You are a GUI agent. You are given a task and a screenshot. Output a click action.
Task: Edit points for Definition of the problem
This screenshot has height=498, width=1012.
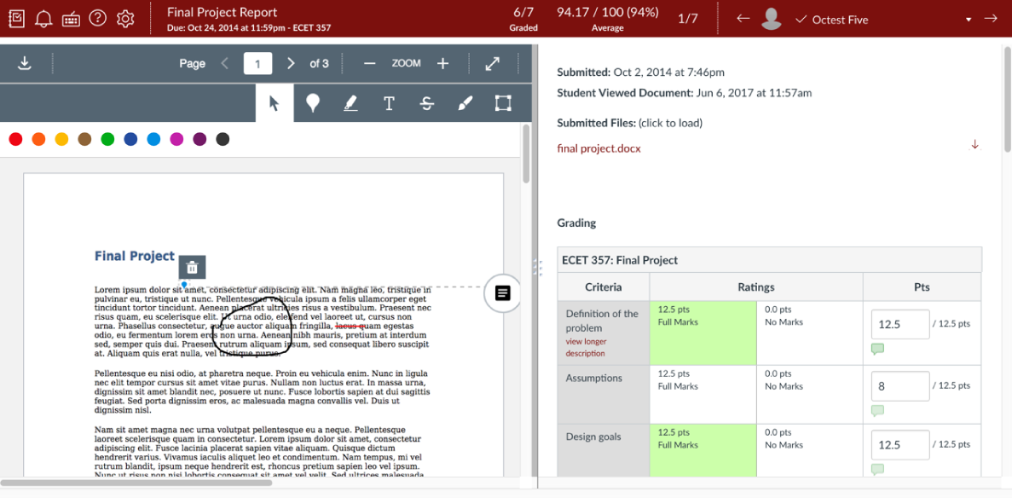[x=900, y=324]
